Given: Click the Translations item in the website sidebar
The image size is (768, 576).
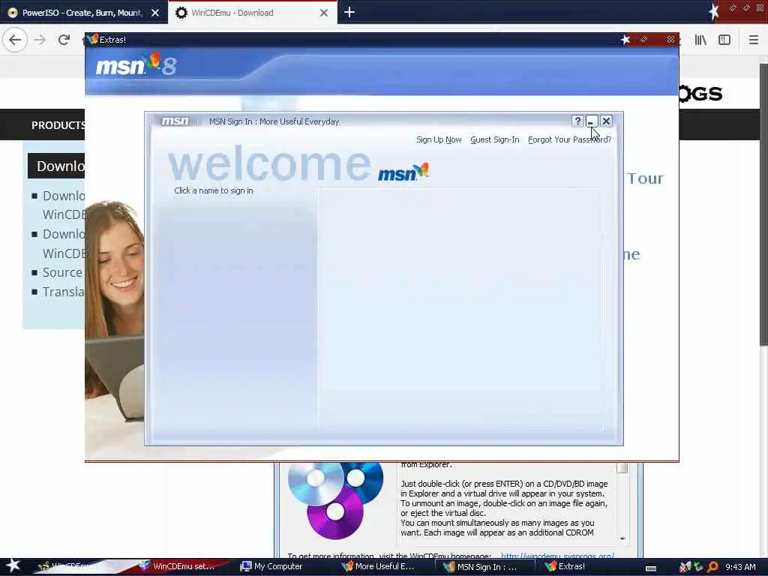Looking at the screenshot, I should pos(63,292).
